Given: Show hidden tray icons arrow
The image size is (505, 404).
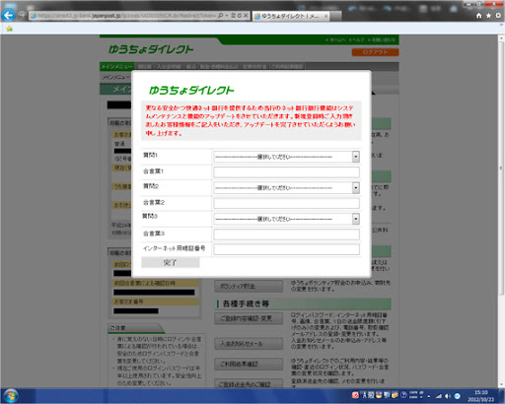Looking at the screenshot, I should (x=429, y=396).
